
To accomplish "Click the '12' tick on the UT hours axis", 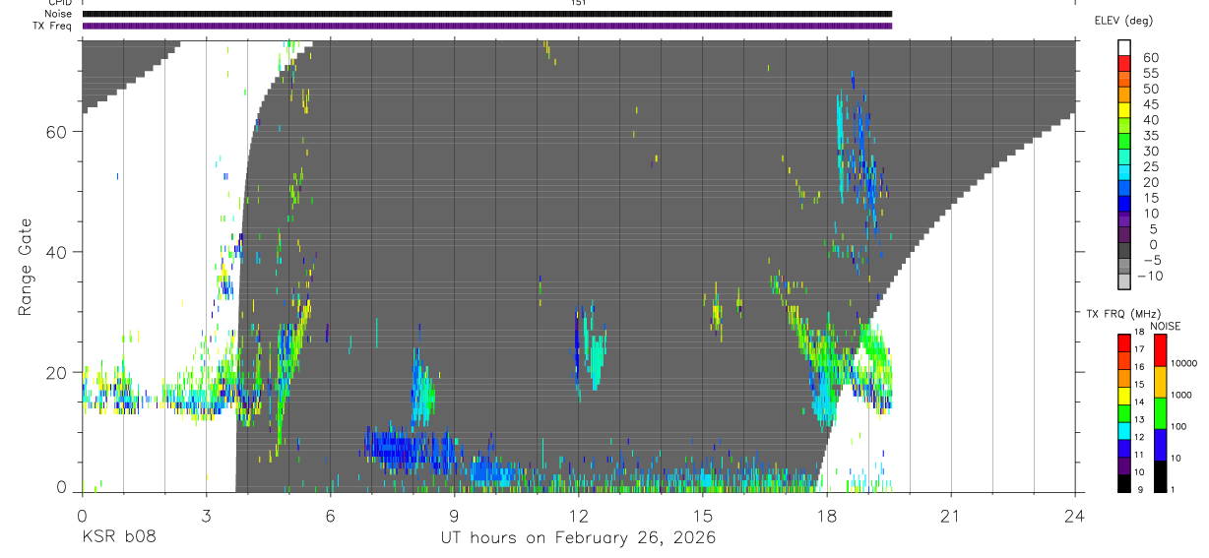I will pyautogui.click(x=578, y=516).
